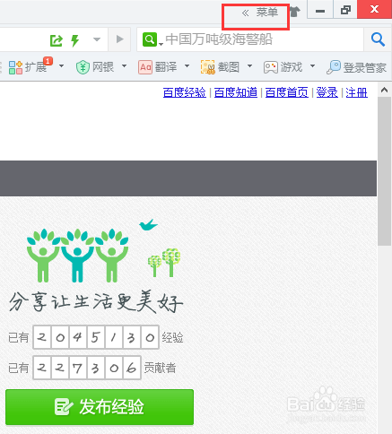
Task: Click the pencil icon on the 发布经验 button
Action: pyautogui.click(x=64, y=407)
